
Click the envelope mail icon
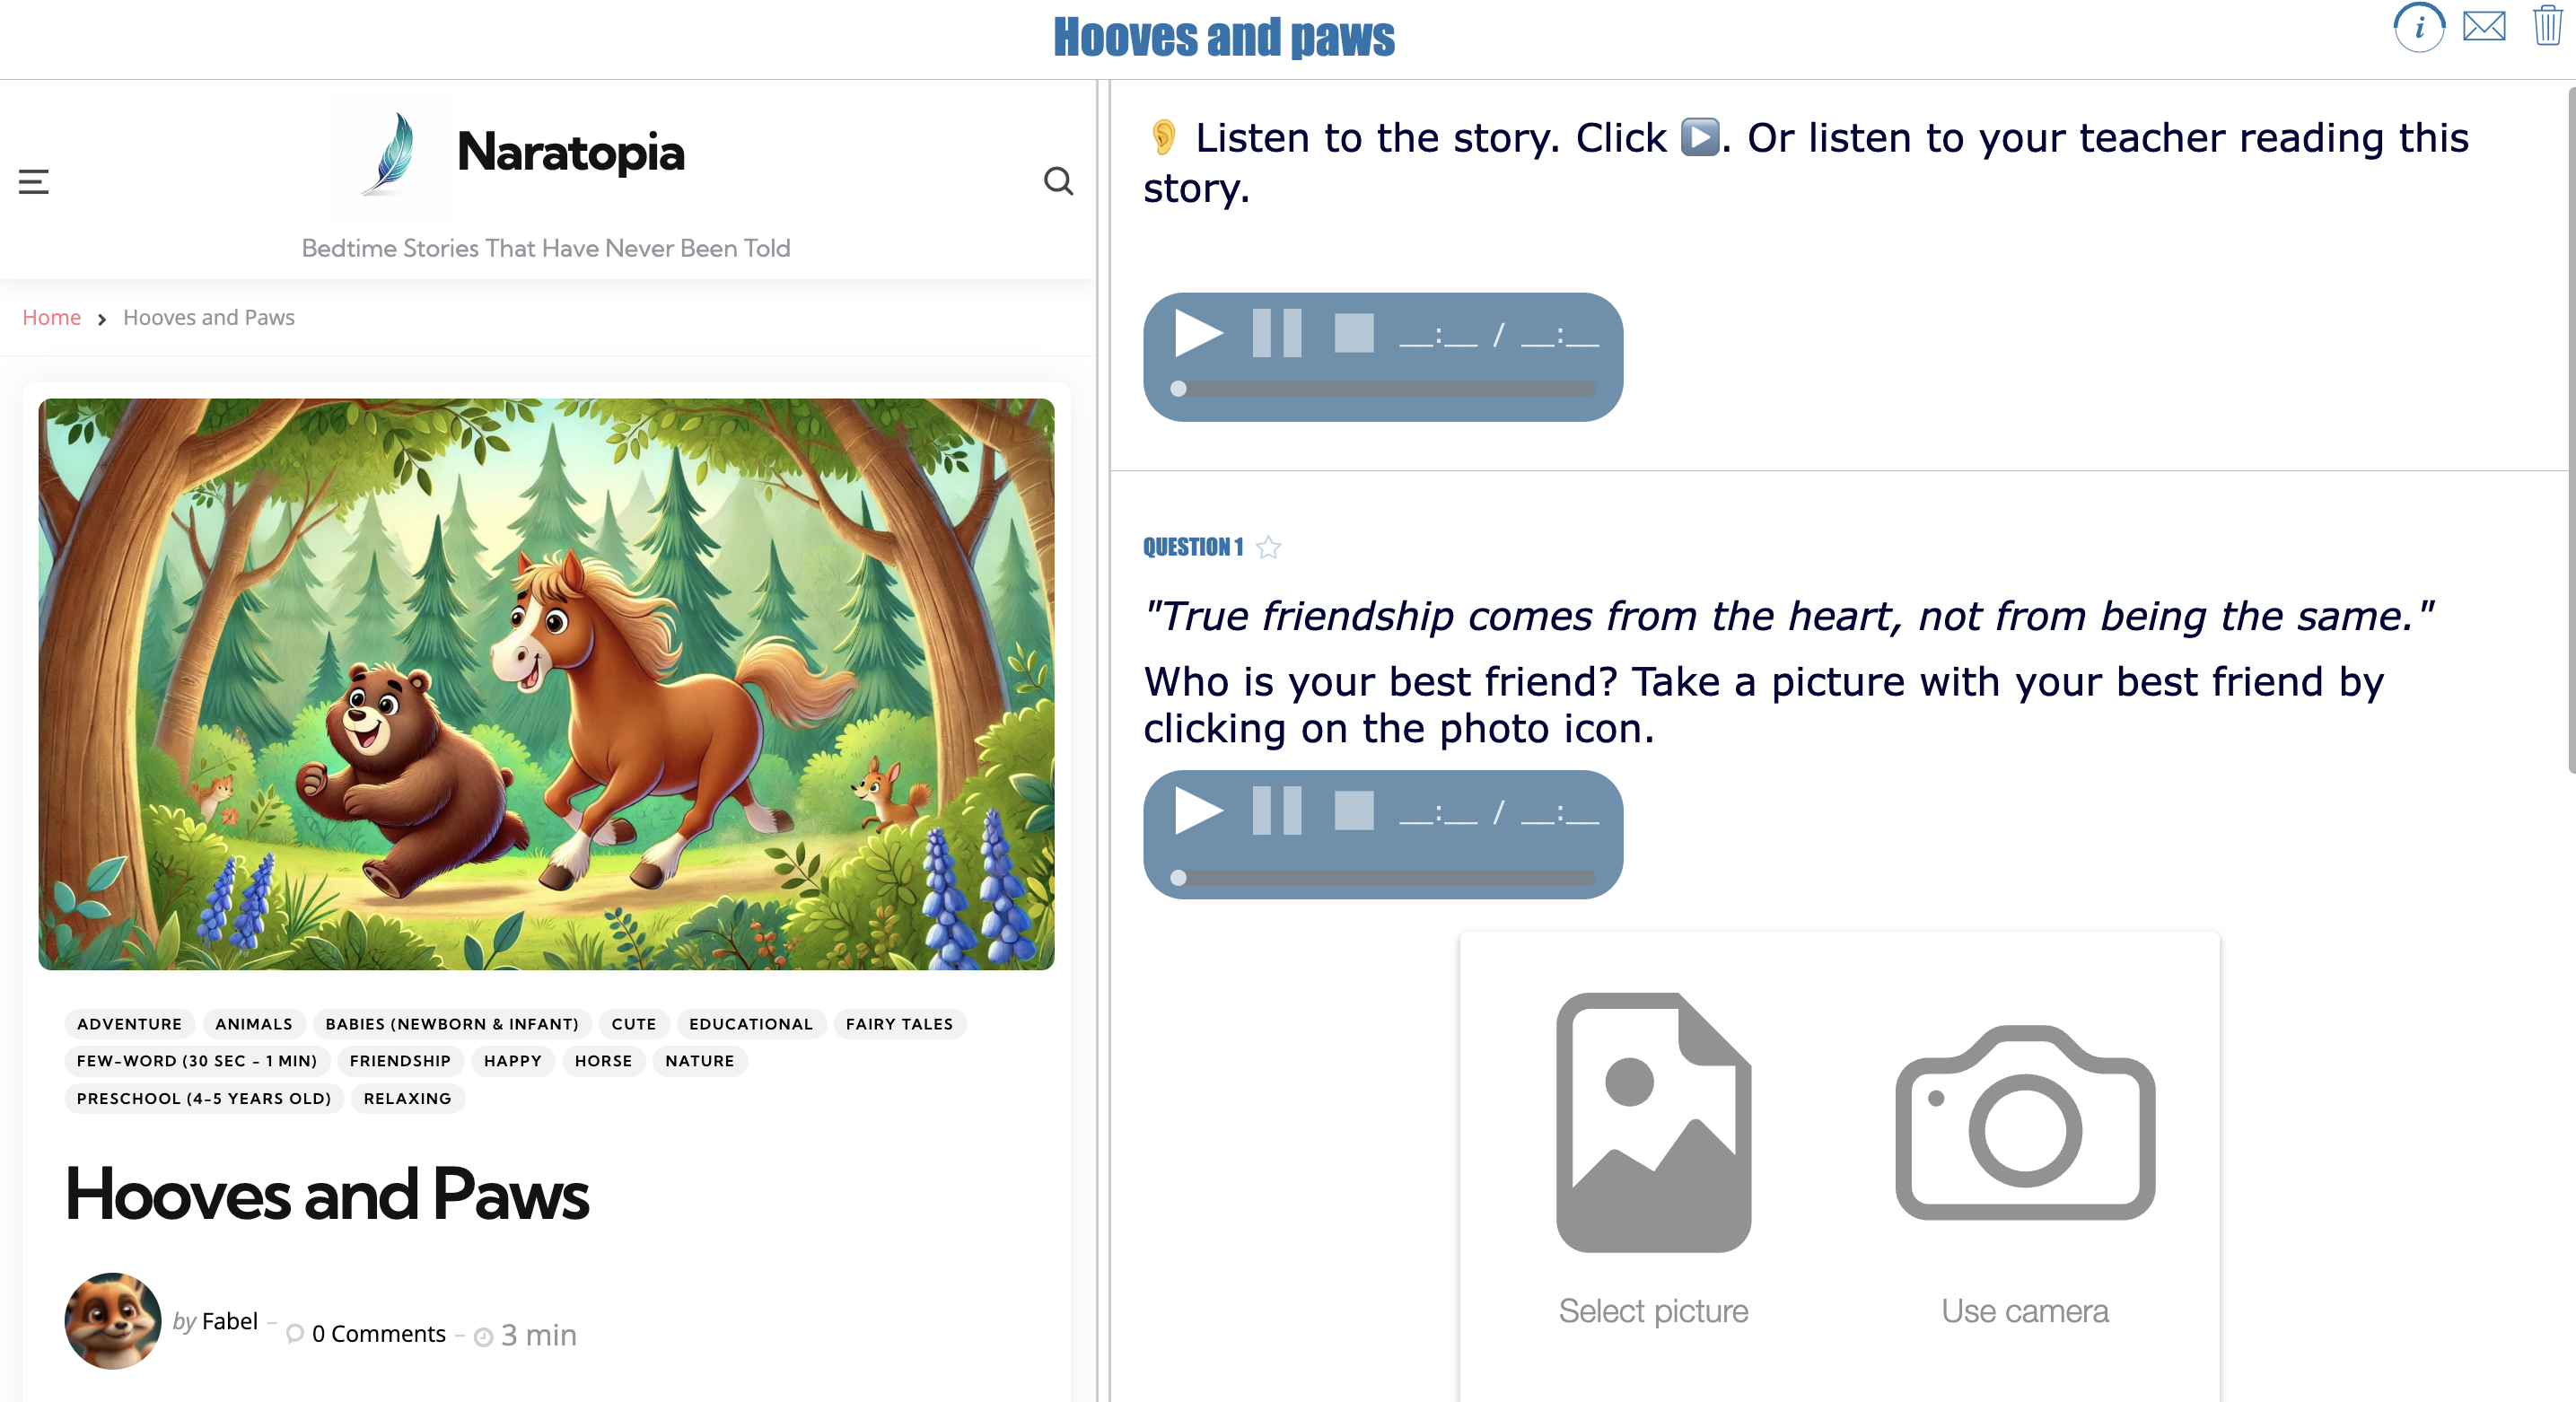tap(2484, 27)
